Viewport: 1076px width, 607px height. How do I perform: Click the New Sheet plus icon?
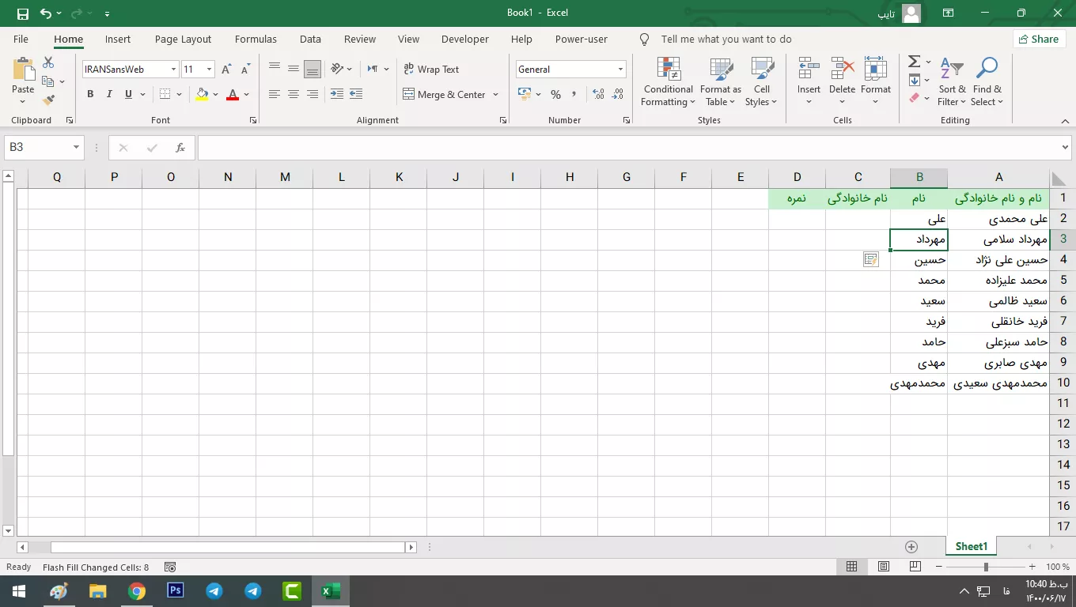pos(911,547)
